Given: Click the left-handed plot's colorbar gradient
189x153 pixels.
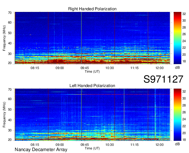Looking at the screenshot, I should [177, 115].
